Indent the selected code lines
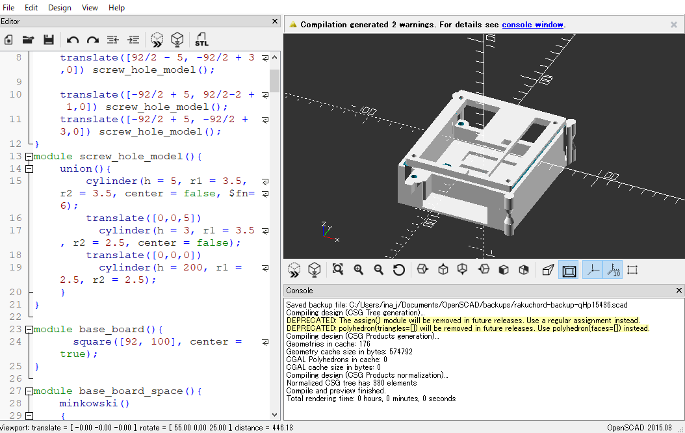685x433 pixels. coord(133,40)
